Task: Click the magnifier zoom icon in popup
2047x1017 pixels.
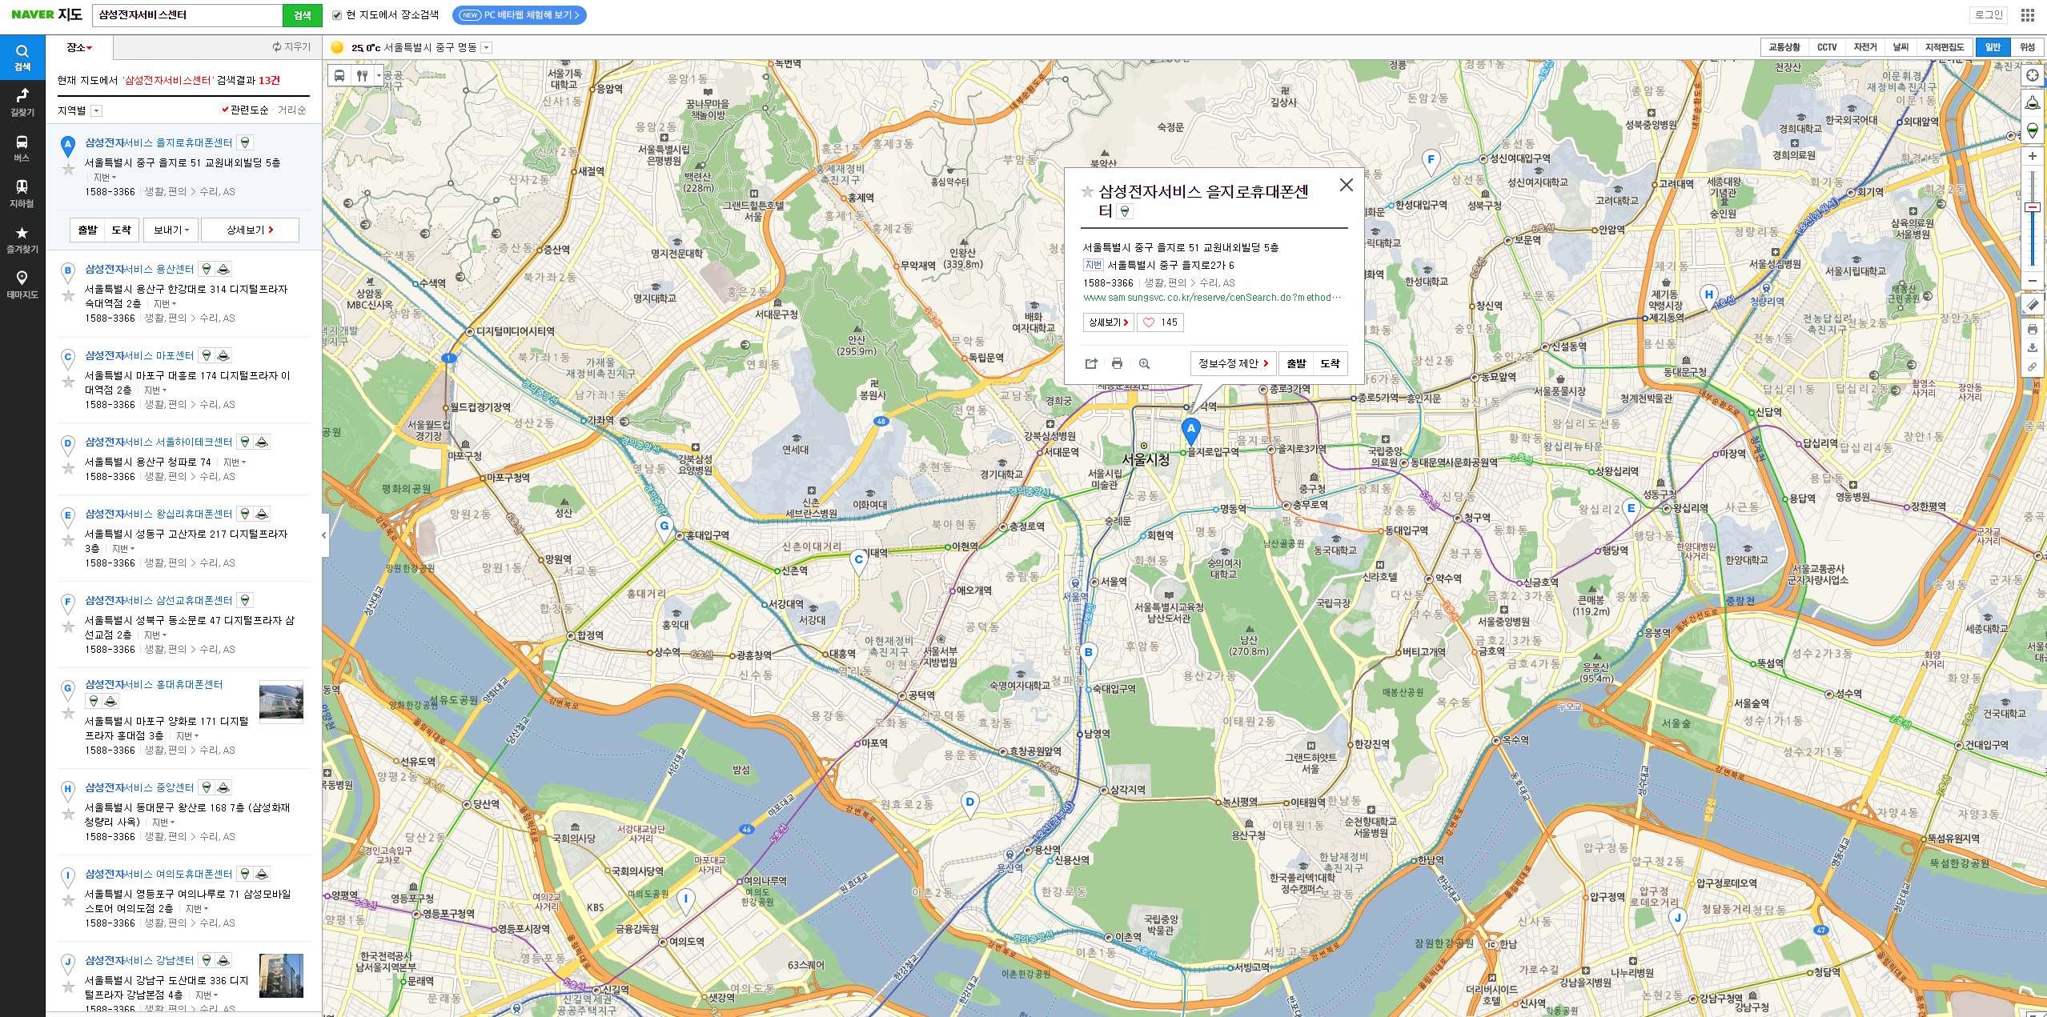Action: [1144, 363]
